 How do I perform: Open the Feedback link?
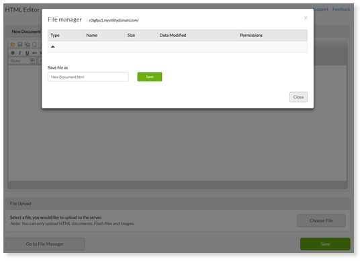341,9
